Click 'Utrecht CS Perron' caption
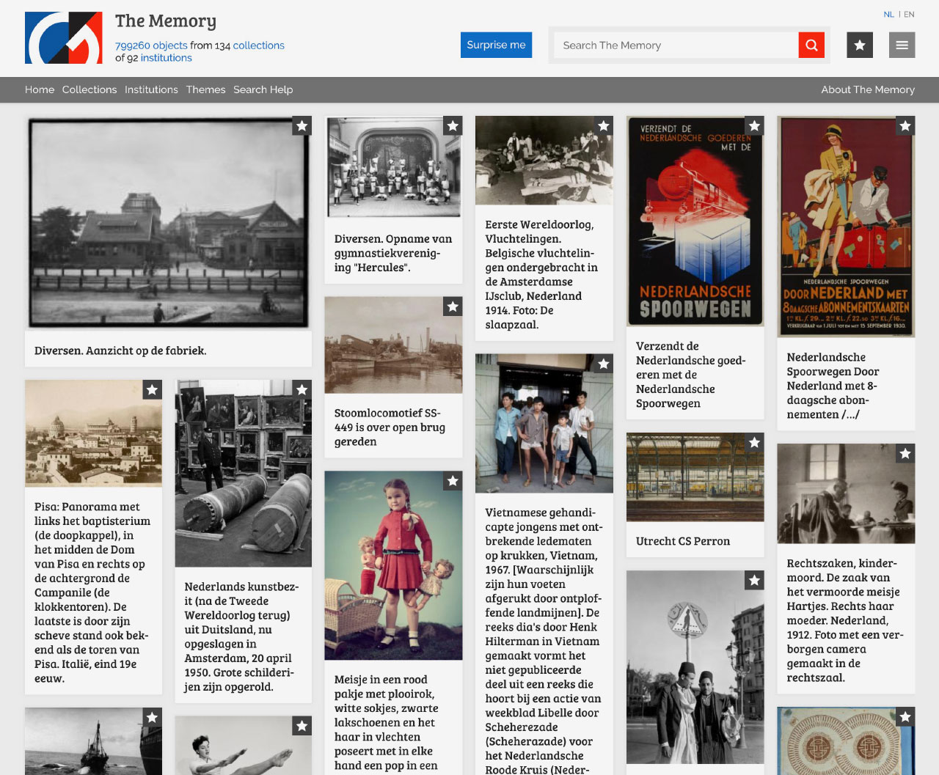Viewport: 939px width, 775px height. pos(683,541)
